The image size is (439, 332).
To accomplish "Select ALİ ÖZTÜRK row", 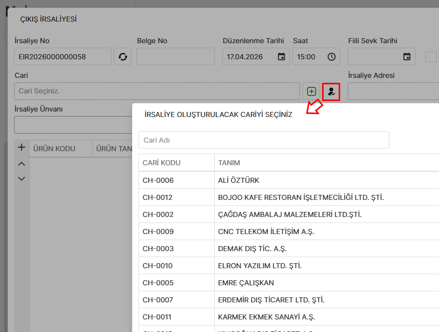I will (288, 180).
